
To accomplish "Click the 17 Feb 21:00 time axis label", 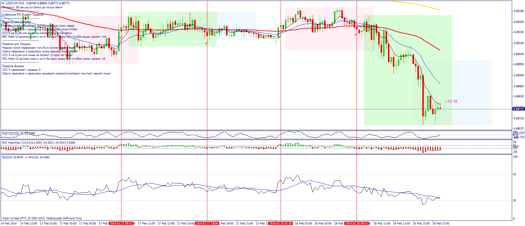I will [245, 224].
